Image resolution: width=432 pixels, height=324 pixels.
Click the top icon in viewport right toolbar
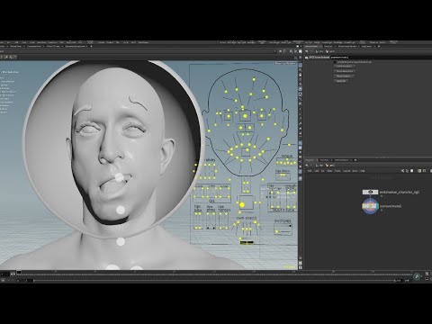301,65
